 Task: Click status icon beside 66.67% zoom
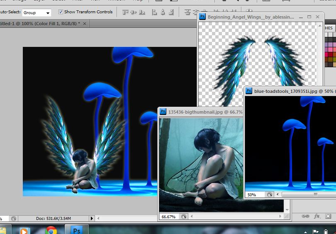tap(183, 217)
